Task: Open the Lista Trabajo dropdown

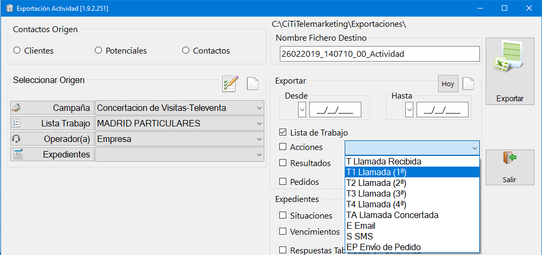Action: coord(259,123)
